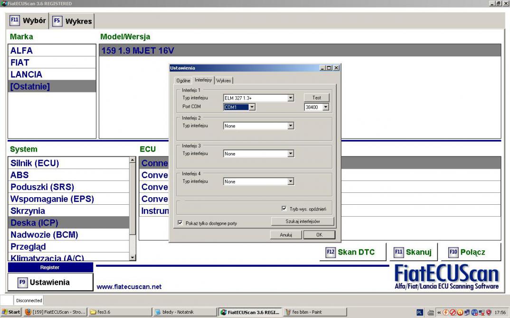The width and height of the screenshot is (510, 318).
Task: Click the Test interface button
Action: click(x=316, y=98)
